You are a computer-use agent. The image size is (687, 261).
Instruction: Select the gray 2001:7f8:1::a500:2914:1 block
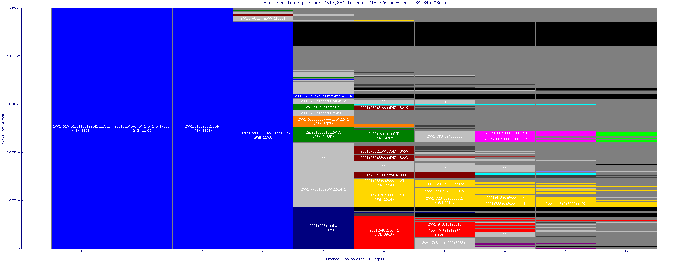[324, 189]
